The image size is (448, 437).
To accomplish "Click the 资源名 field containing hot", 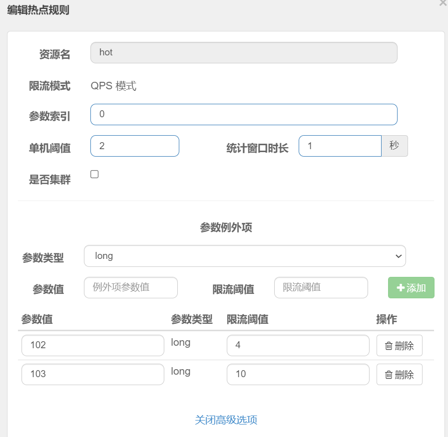I will 244,52.
